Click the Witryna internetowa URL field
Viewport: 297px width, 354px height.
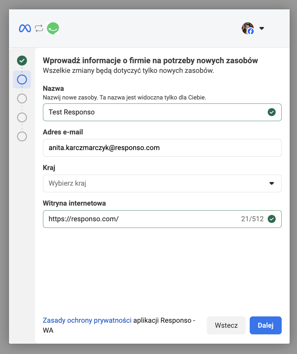coord(140,219)
